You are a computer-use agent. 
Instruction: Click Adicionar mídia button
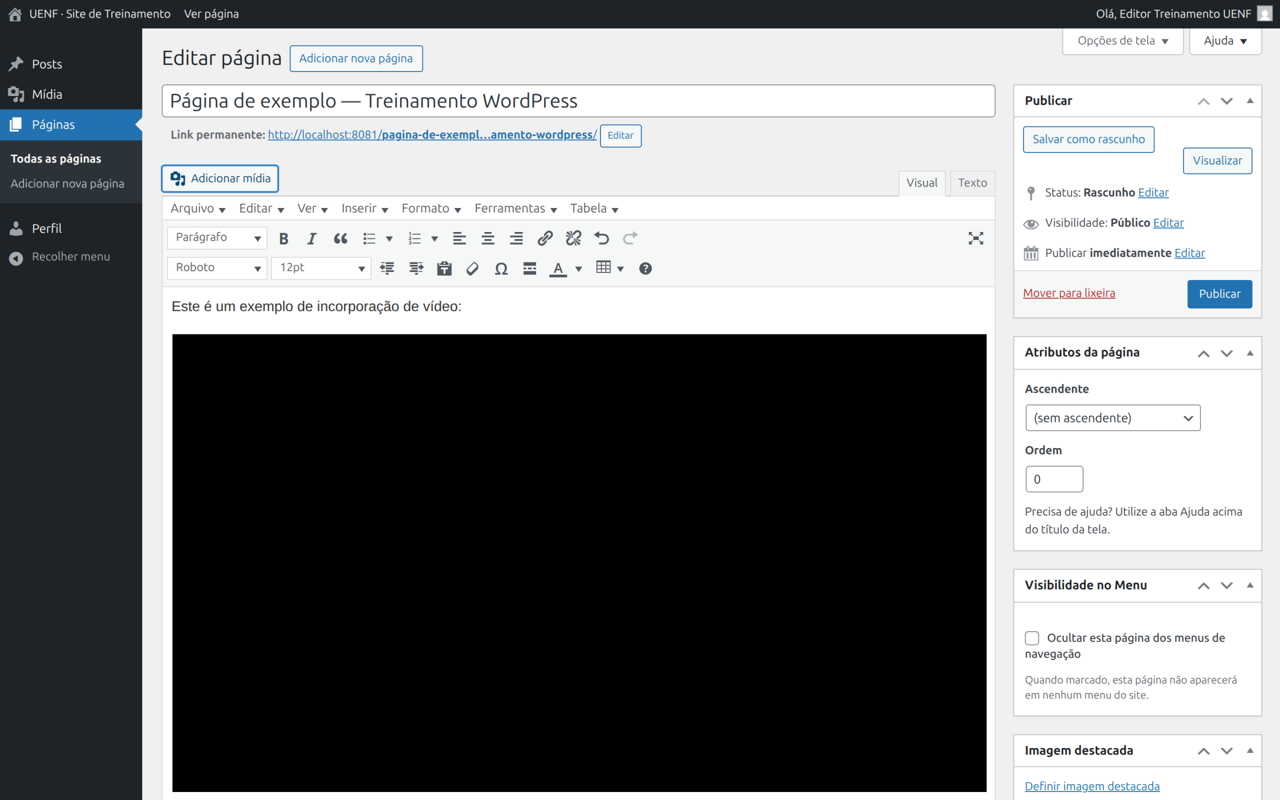pos(220,178)
